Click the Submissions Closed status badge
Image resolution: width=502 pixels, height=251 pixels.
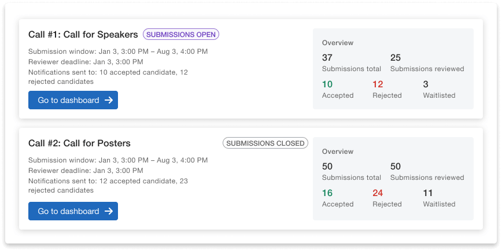click(265, 143)
